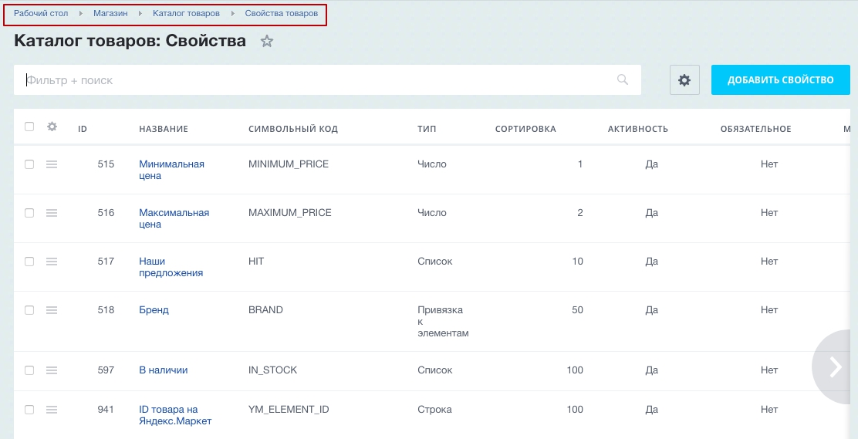Select checkbox for Максимальная цена row
Viewport: 858px width, 439px height.
(29, 213)
